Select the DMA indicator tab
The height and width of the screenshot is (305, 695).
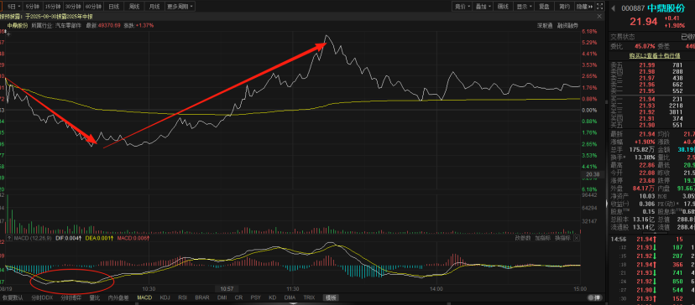[x=290, y=298]
